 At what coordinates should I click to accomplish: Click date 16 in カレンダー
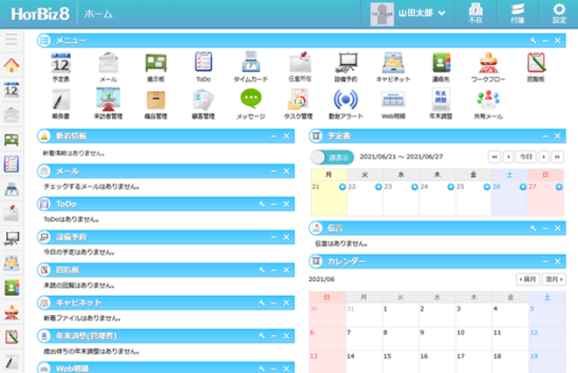click(424, 356)
